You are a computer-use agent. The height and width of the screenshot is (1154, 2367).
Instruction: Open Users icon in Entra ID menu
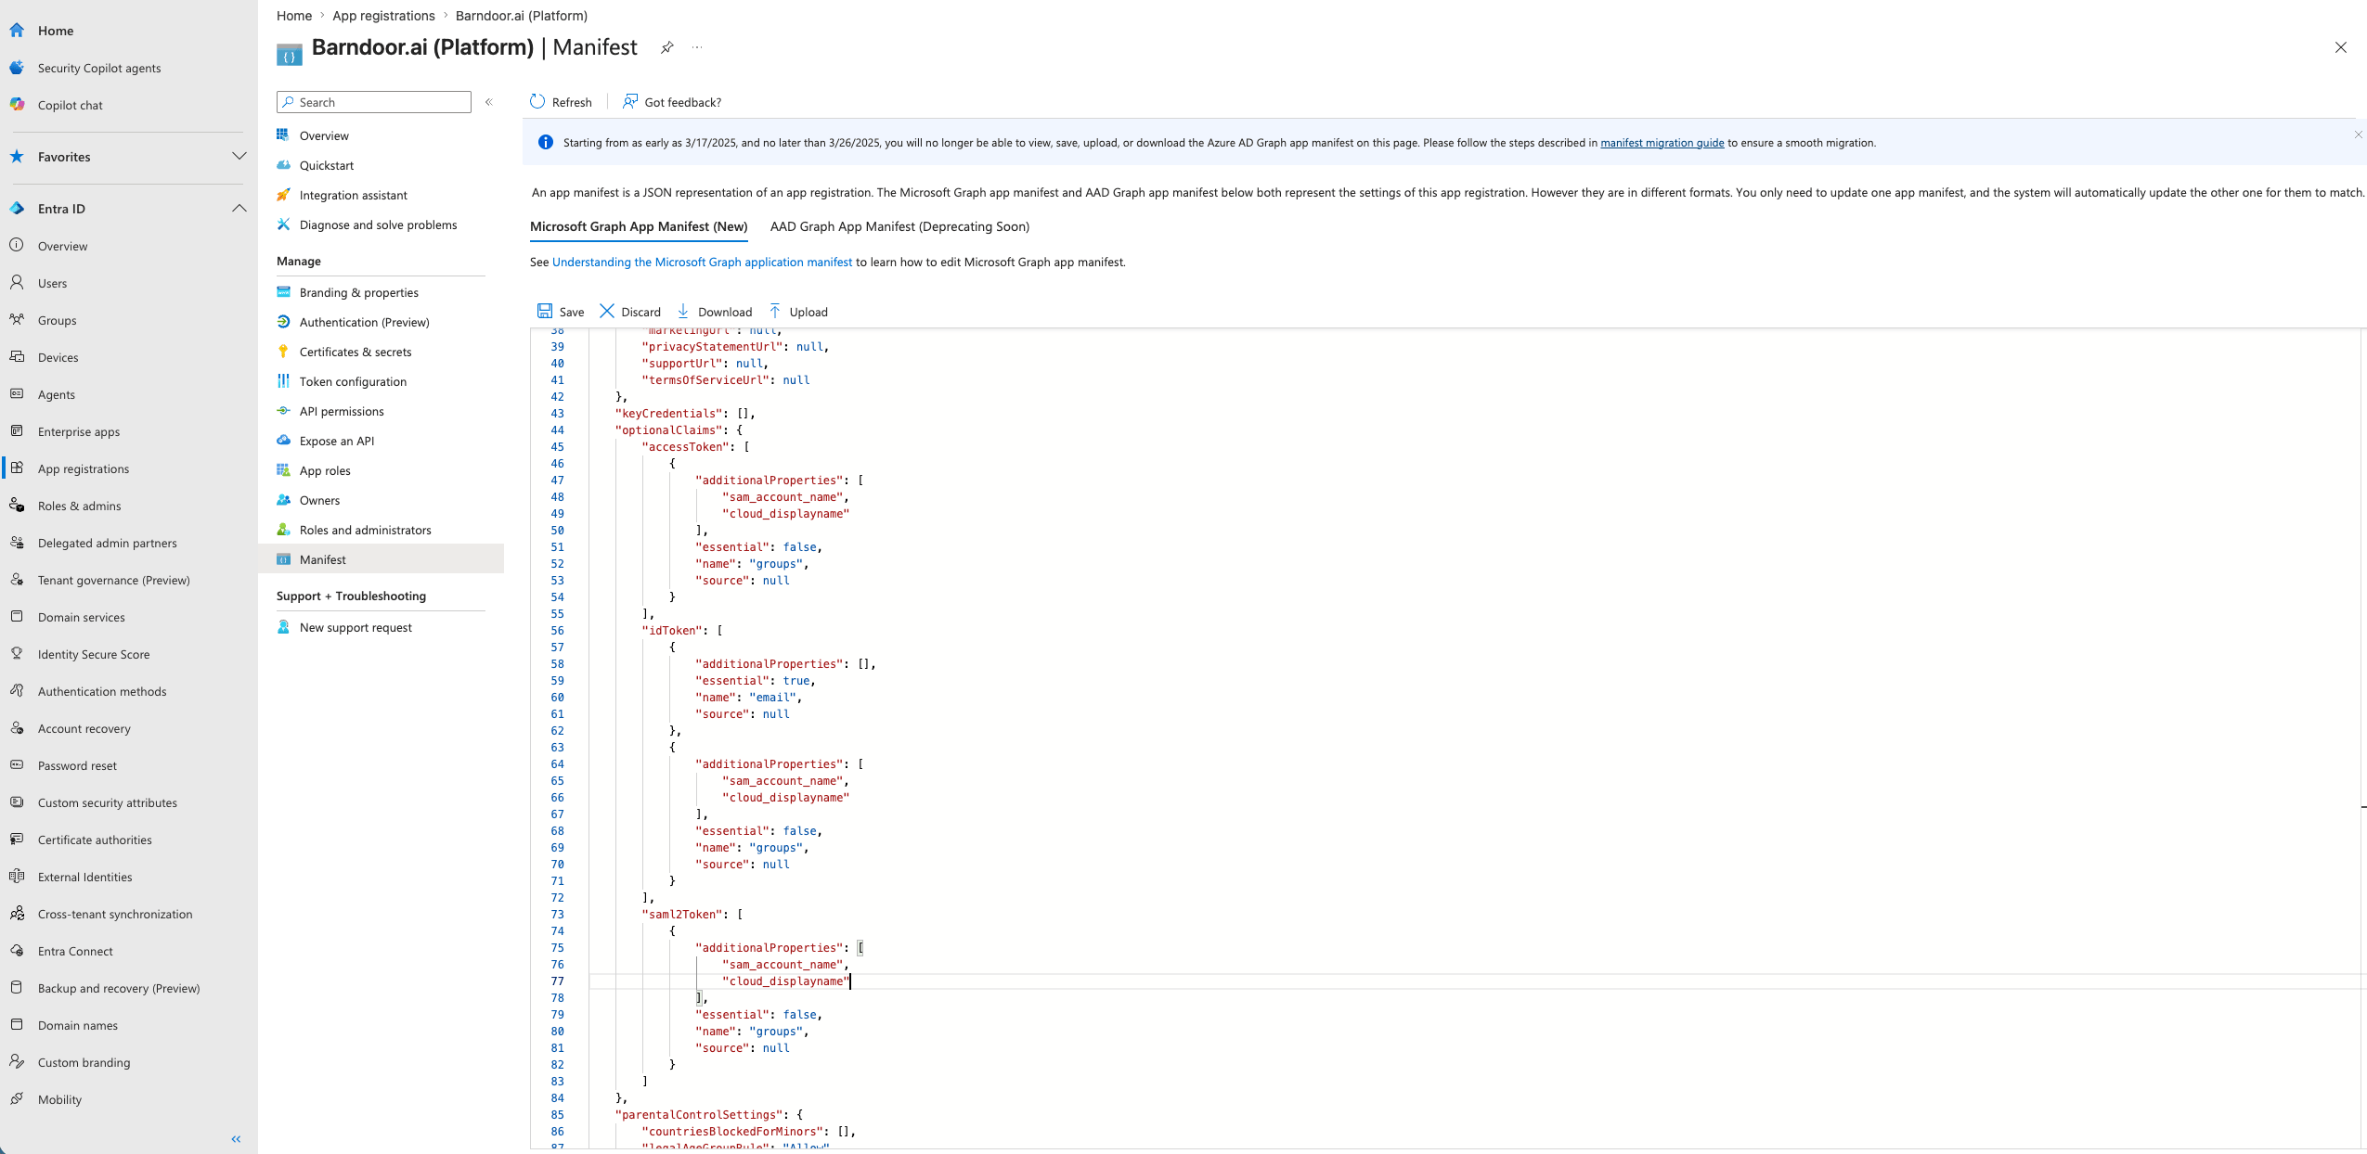point(17,282)
